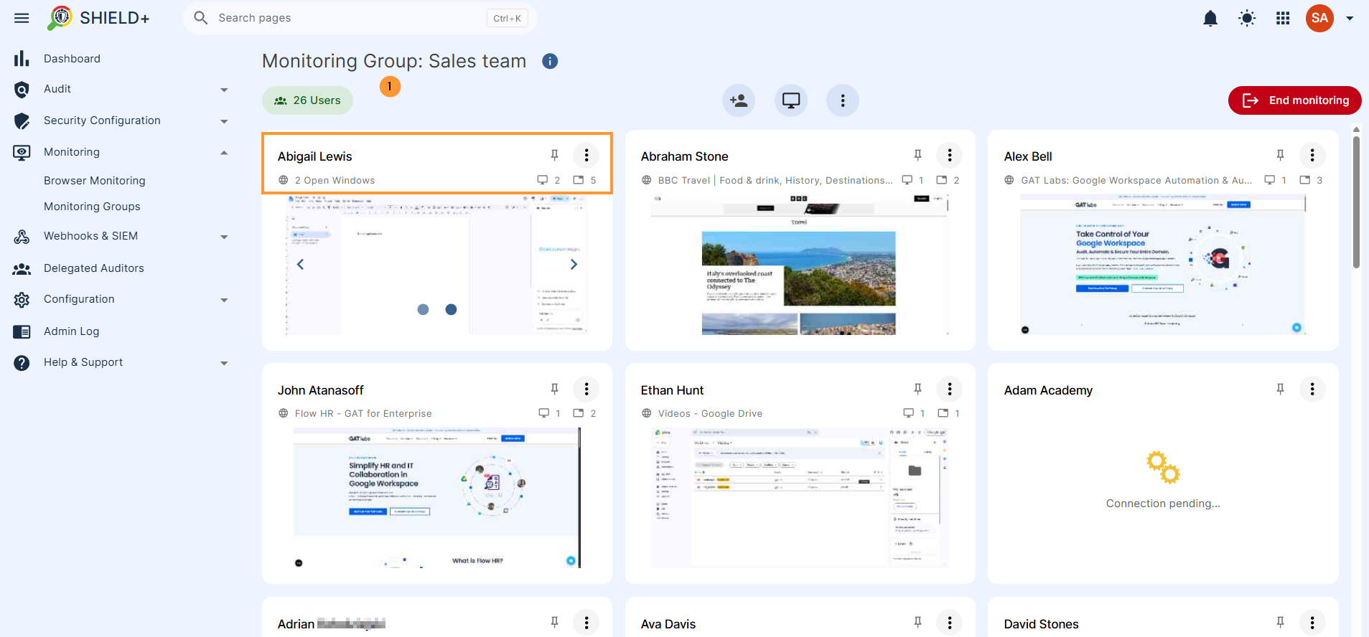Open John Atanasoff screen thumbnail
Image resolution: width=1369 pixels, height=637 pixels.
[x=437, y=498]
